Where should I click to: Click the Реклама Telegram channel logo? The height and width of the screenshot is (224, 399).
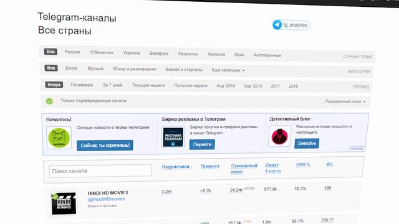point(173,137)
